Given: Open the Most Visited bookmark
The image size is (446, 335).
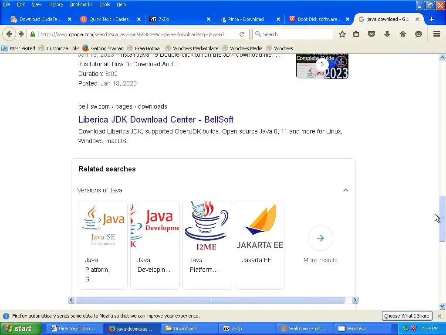Looking at the screenshot, I should [x=18, y=48].
